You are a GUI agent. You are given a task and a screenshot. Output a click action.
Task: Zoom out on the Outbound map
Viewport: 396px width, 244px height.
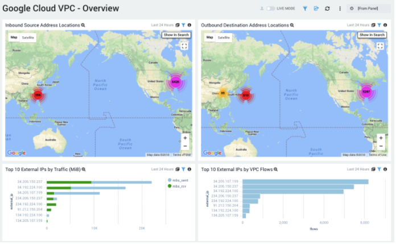pos(381,146)
